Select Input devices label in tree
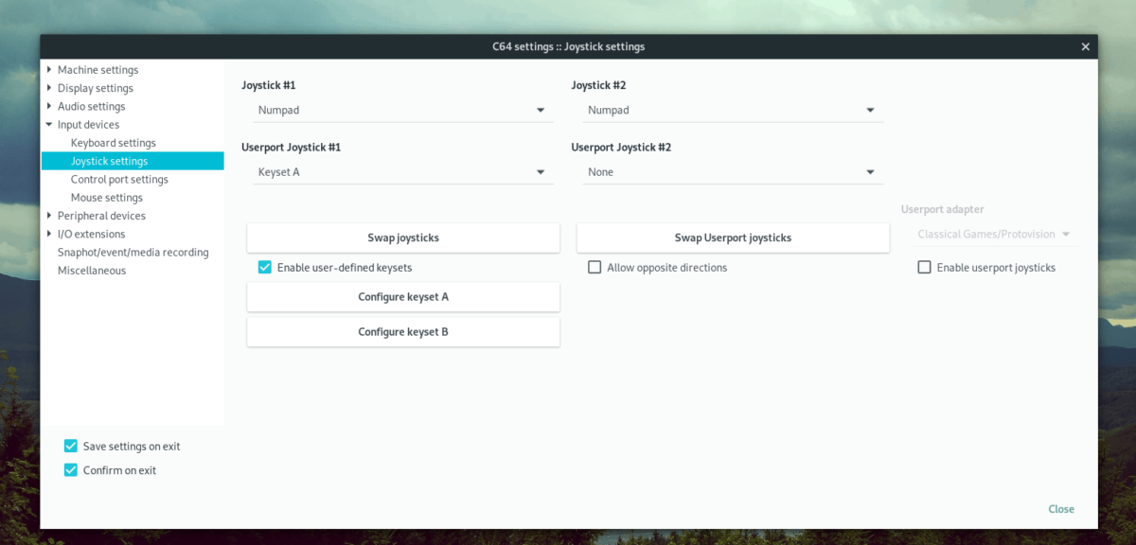The width and height of the screenshot is (1136, 545). point(88,125)
